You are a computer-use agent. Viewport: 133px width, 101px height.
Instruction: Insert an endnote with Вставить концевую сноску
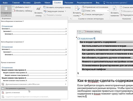coord(57,7)
